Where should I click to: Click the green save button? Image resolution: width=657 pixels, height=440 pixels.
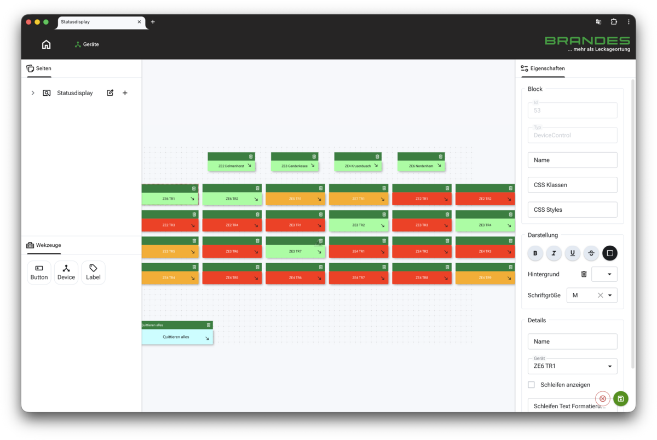[620, 398]
